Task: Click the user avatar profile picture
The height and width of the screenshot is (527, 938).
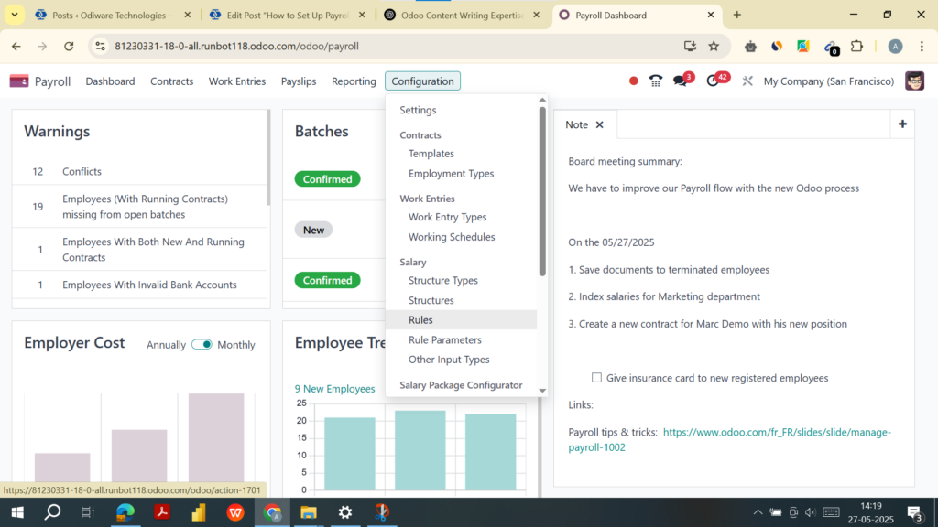Action: coord(914,81)
